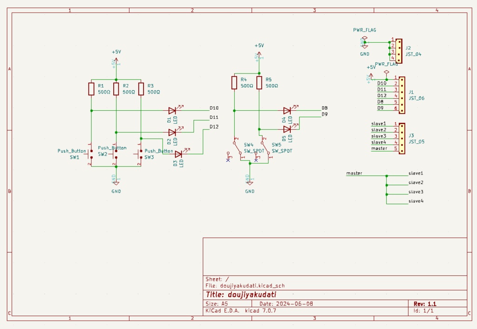Select the D5 LED symbol
The width and height of the screenshot is (477, 329).
(287, 129)
